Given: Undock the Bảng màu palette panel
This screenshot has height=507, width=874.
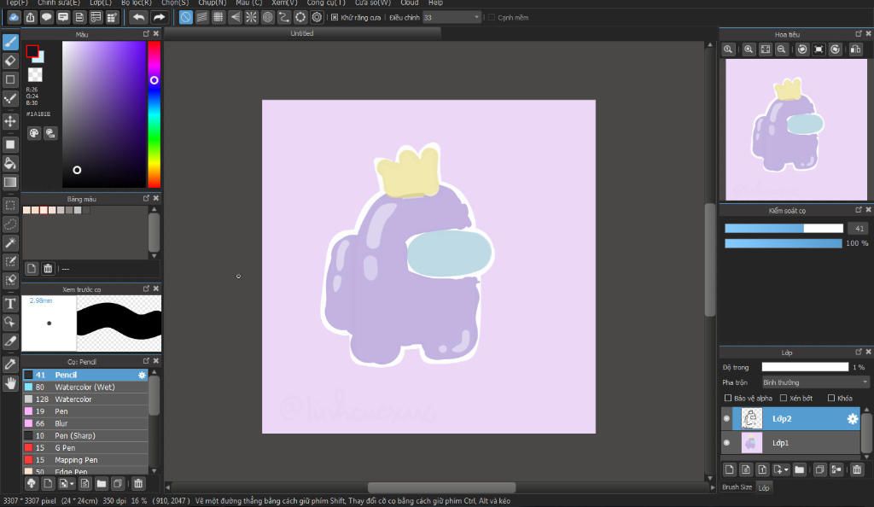Looking at the screenshot, I should [146, 198].
